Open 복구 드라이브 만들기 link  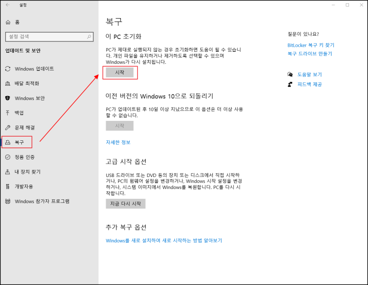(310, 54)
